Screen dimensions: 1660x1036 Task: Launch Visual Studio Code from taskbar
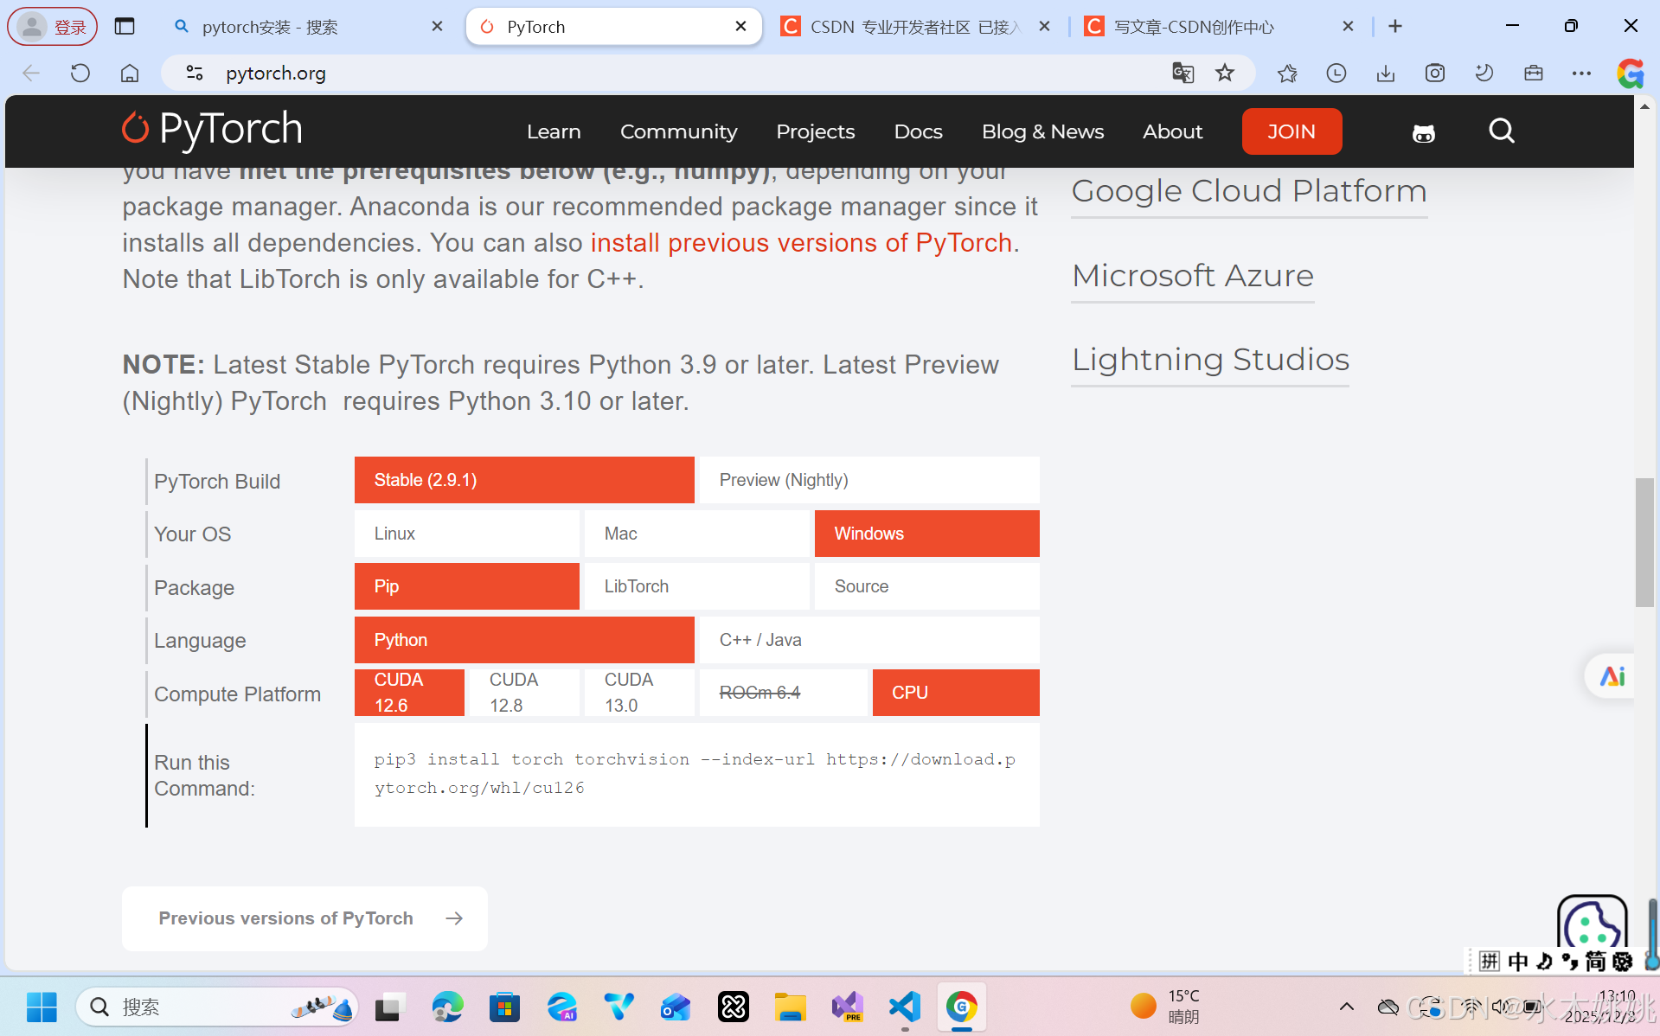(x=905, y=1007)
